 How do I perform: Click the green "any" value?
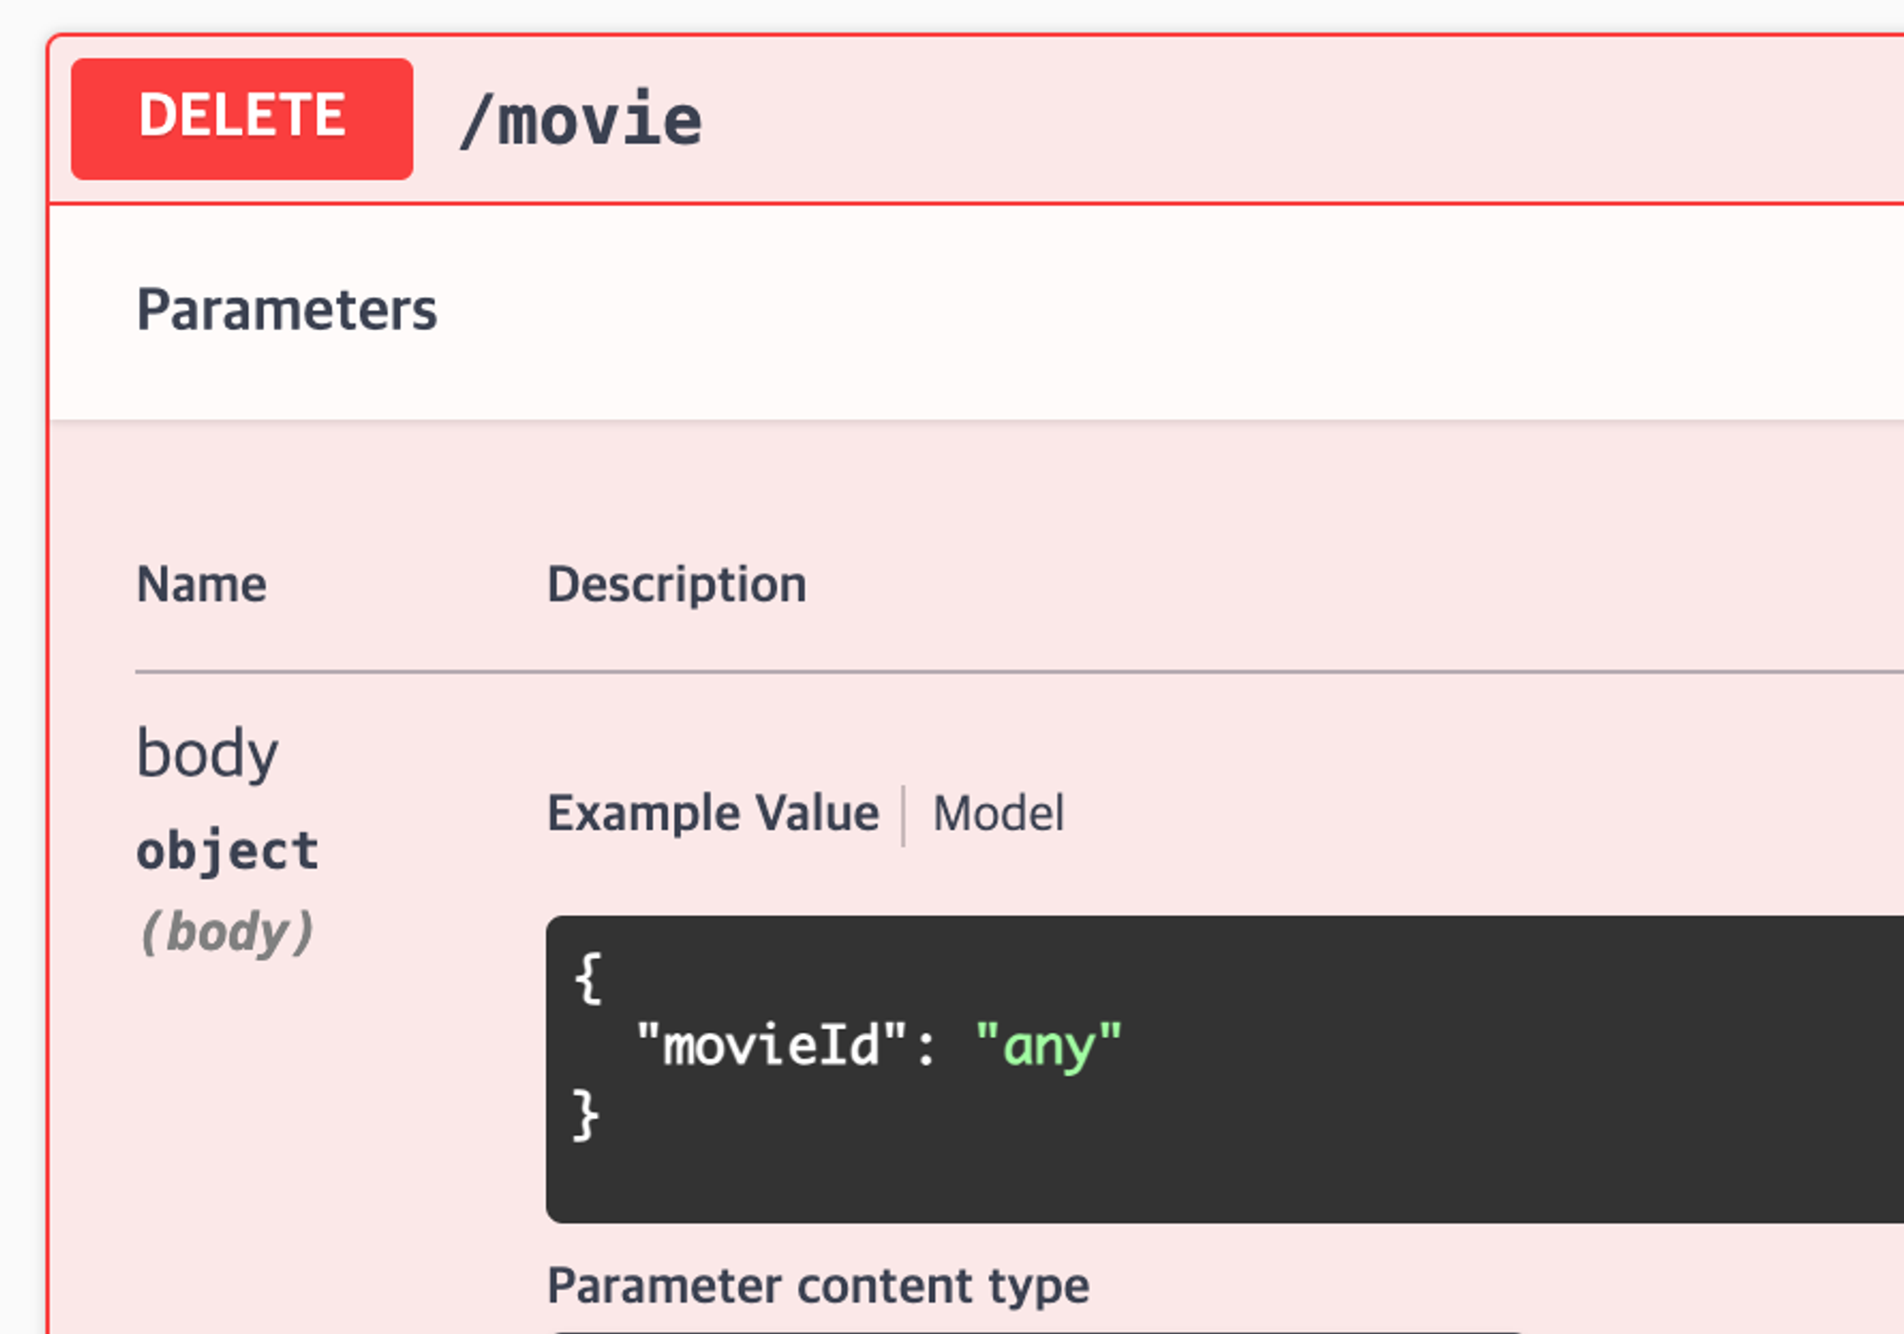point(1048,1046)
